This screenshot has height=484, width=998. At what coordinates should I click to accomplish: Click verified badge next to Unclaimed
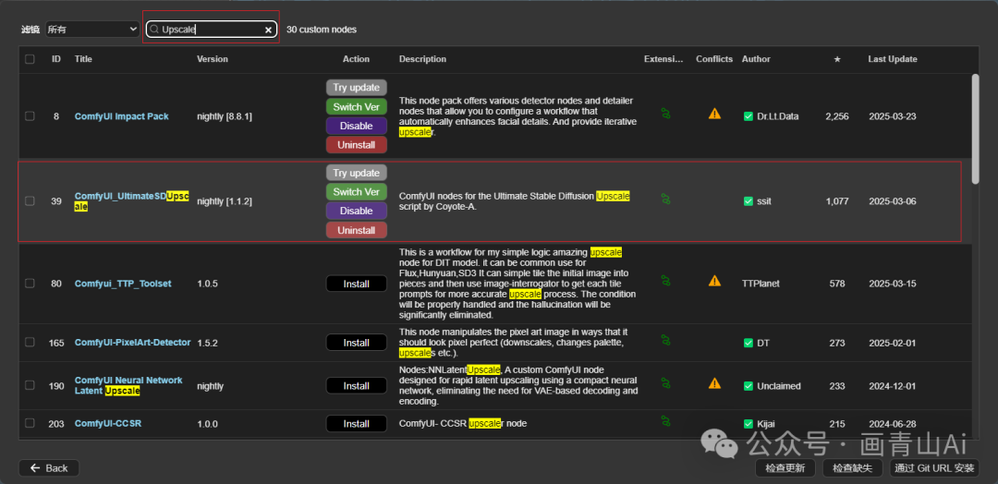(748, 386)
